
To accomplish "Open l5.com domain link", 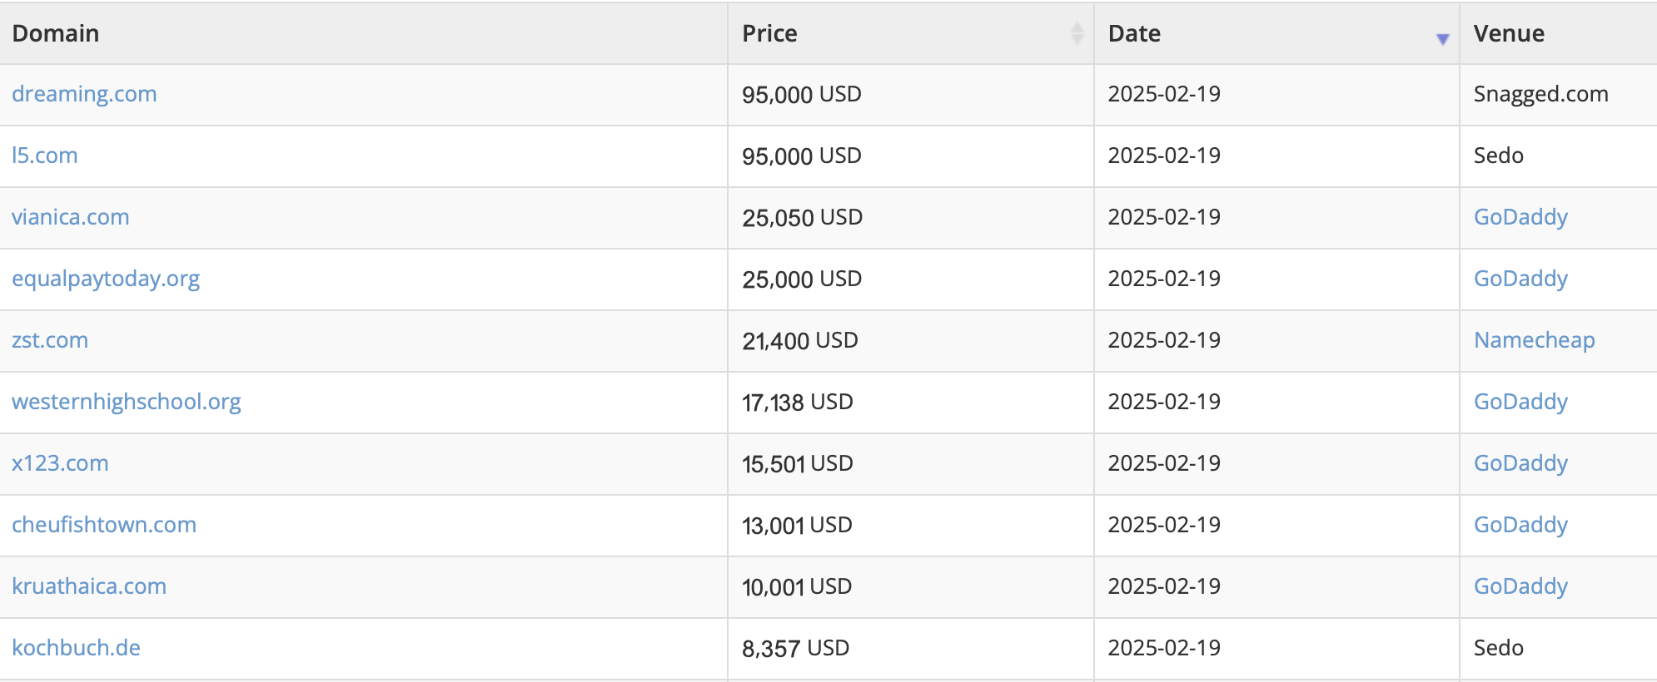I will [45, 156].
